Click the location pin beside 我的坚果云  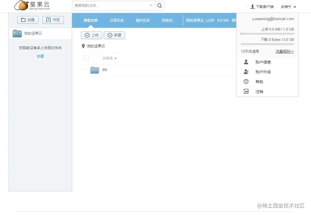83,46
